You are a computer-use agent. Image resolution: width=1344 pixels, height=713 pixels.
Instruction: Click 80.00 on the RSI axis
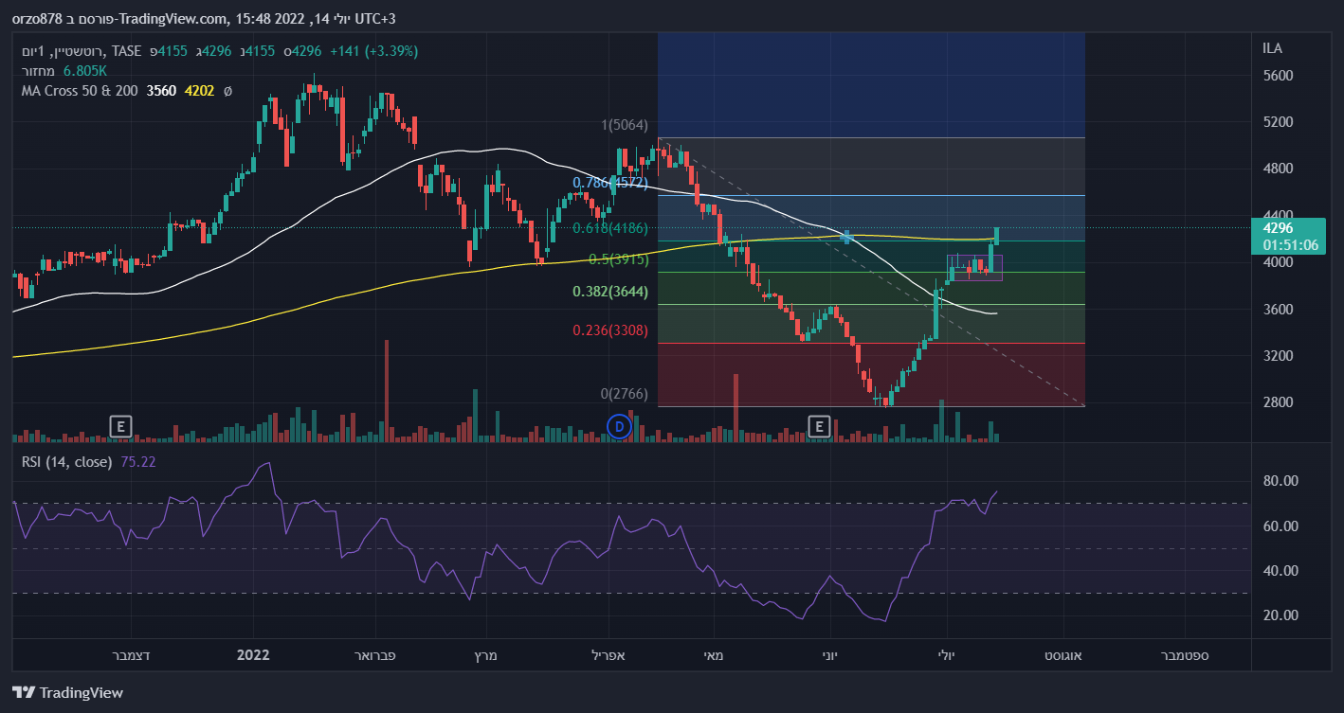(1280, 481)
